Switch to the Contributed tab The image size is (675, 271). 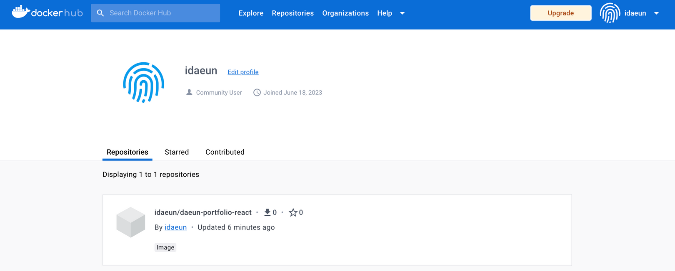[225, 152]
